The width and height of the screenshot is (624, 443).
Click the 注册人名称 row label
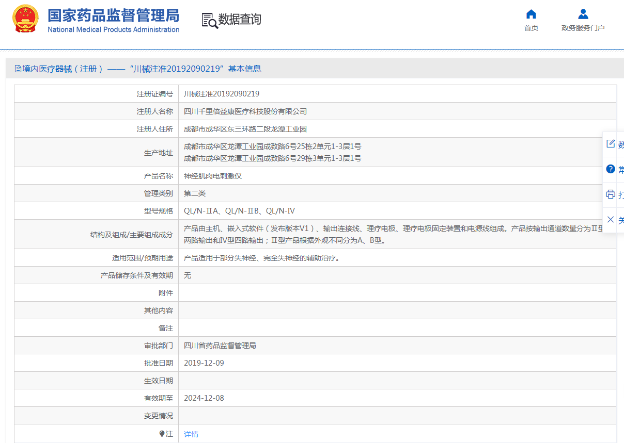click(x=155, y=111)
